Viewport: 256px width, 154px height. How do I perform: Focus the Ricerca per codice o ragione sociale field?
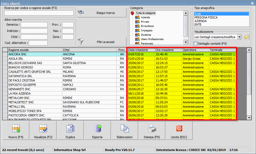click(x=39, y=13)
